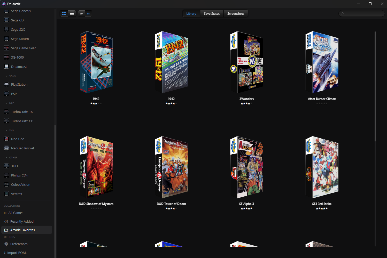Click the D&D Tower of Doom title

click(x=171, y=204)
